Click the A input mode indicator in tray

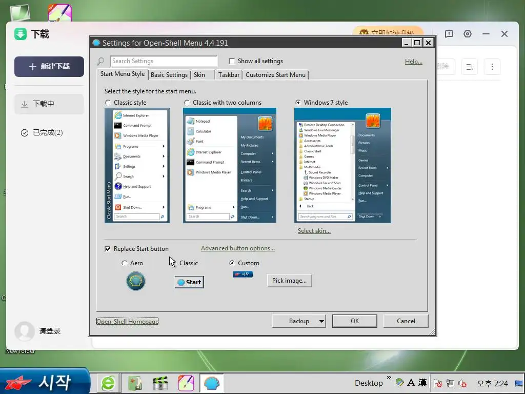[411, 383]
